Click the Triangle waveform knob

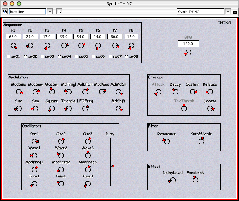tap(68, 108)
